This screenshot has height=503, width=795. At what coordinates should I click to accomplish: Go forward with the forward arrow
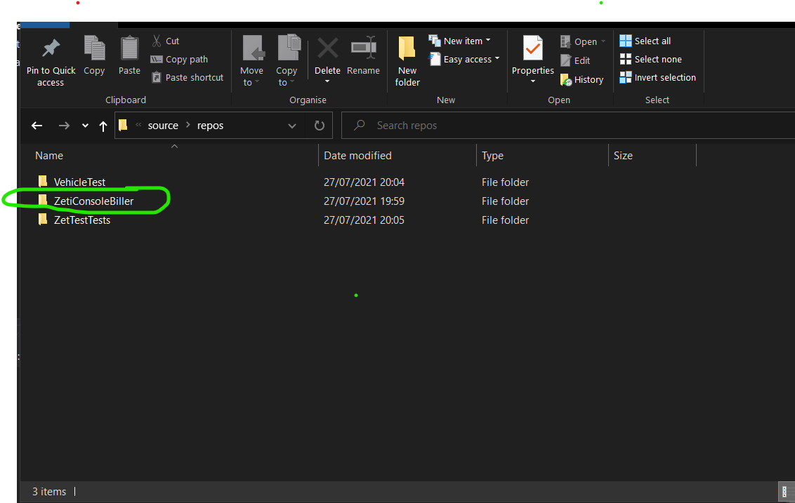(64, 126)
